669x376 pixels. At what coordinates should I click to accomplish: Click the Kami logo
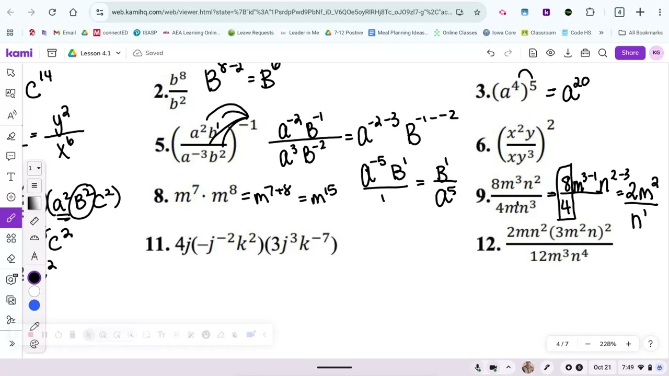click(19, 53)
